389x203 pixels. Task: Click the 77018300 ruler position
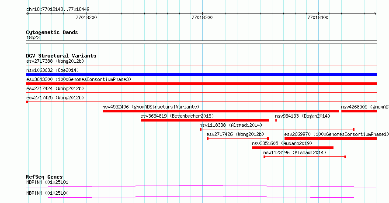202,17
